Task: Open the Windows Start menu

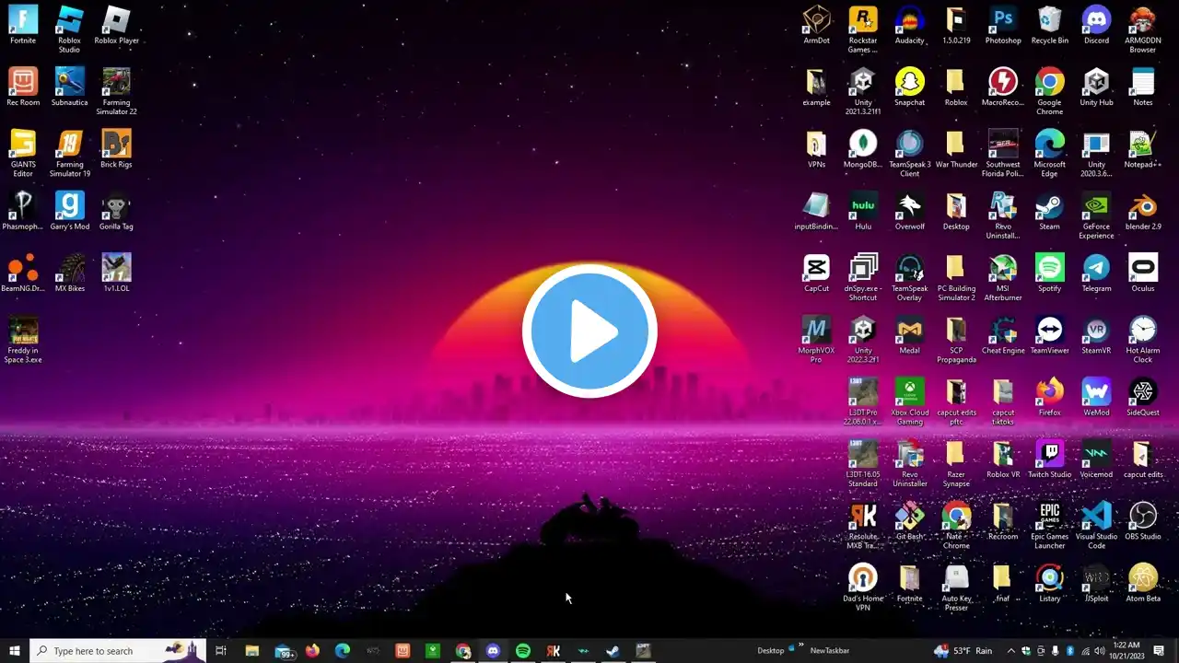Action: 15,651
